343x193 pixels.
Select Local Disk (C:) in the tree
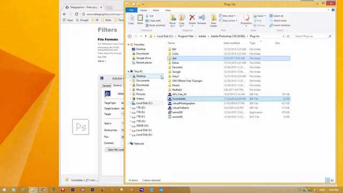pyautogui.click(x=144, y=103)
